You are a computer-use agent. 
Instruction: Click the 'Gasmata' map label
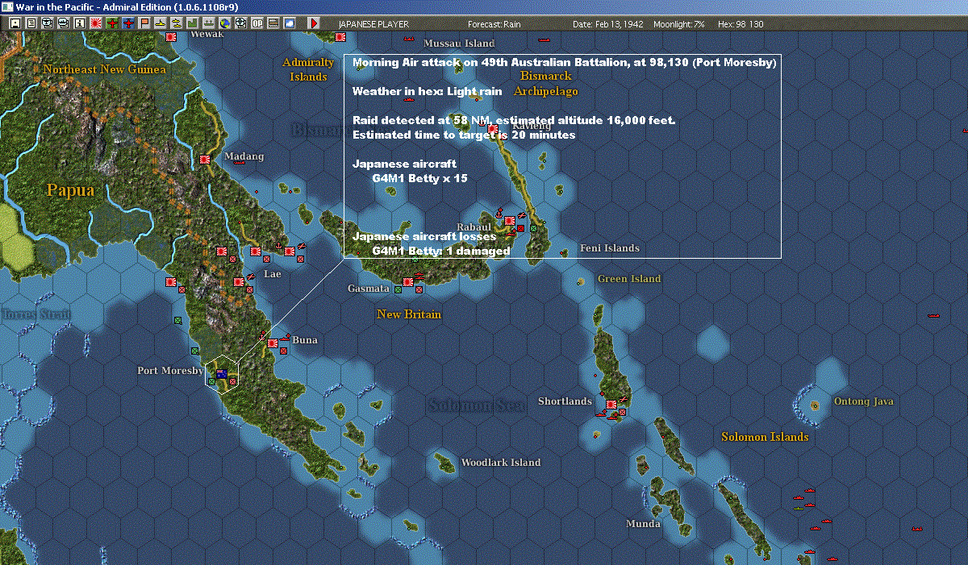tap(369, 289)
